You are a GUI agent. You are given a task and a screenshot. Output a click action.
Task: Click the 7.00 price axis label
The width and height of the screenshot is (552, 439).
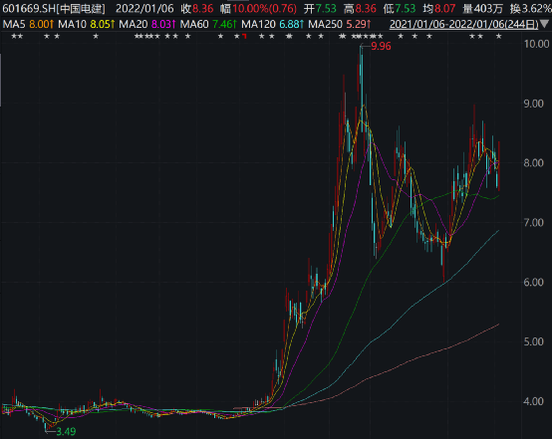click(534, 223)
